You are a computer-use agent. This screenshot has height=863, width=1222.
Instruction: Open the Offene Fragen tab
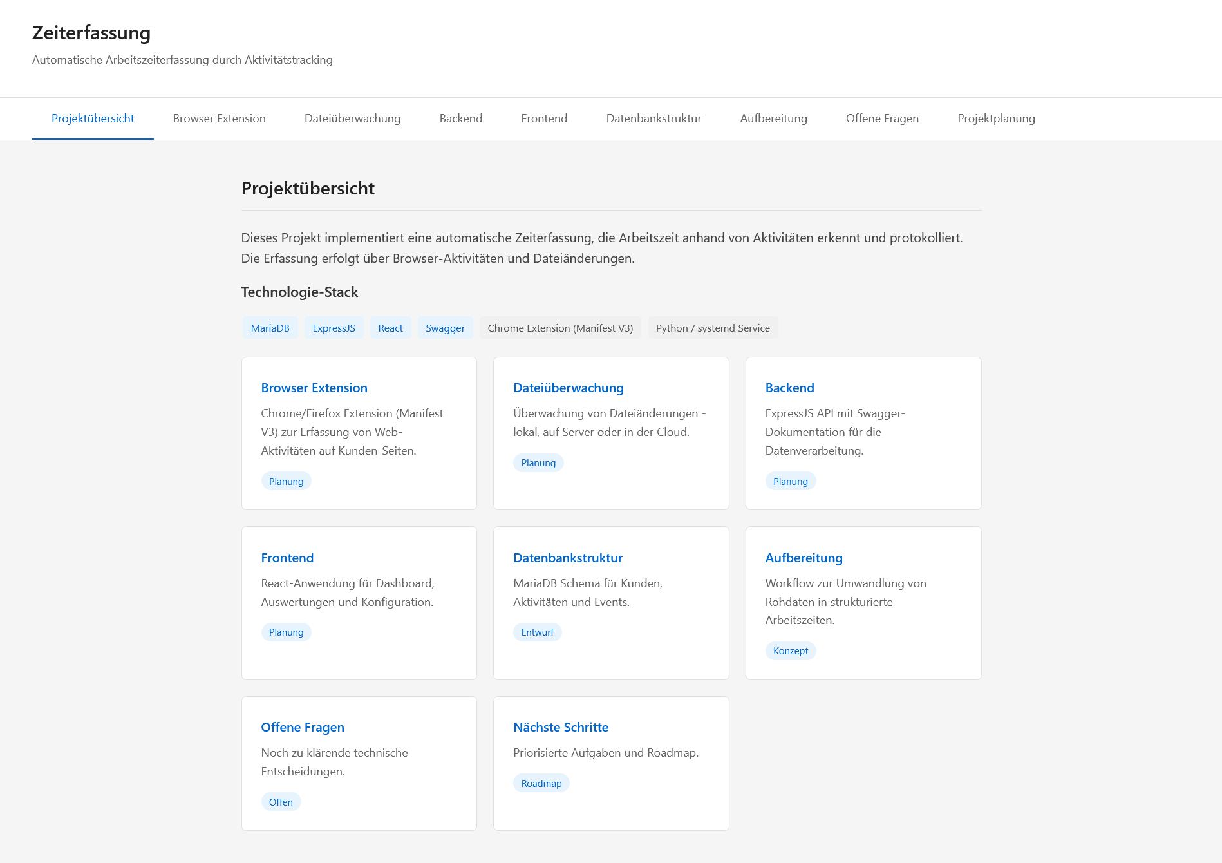coord(882,119)
